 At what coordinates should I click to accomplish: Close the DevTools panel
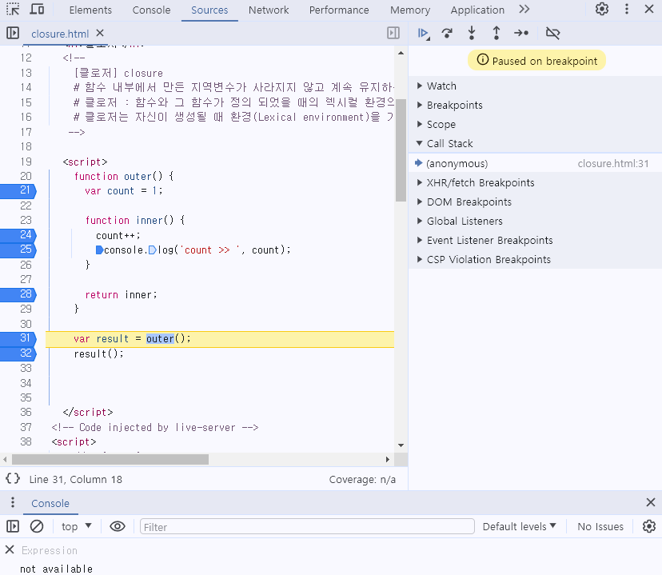(x=649, y=9)
